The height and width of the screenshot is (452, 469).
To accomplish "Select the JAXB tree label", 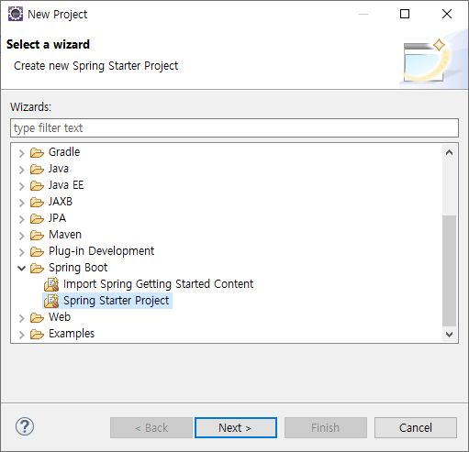I will pos(61,202).
